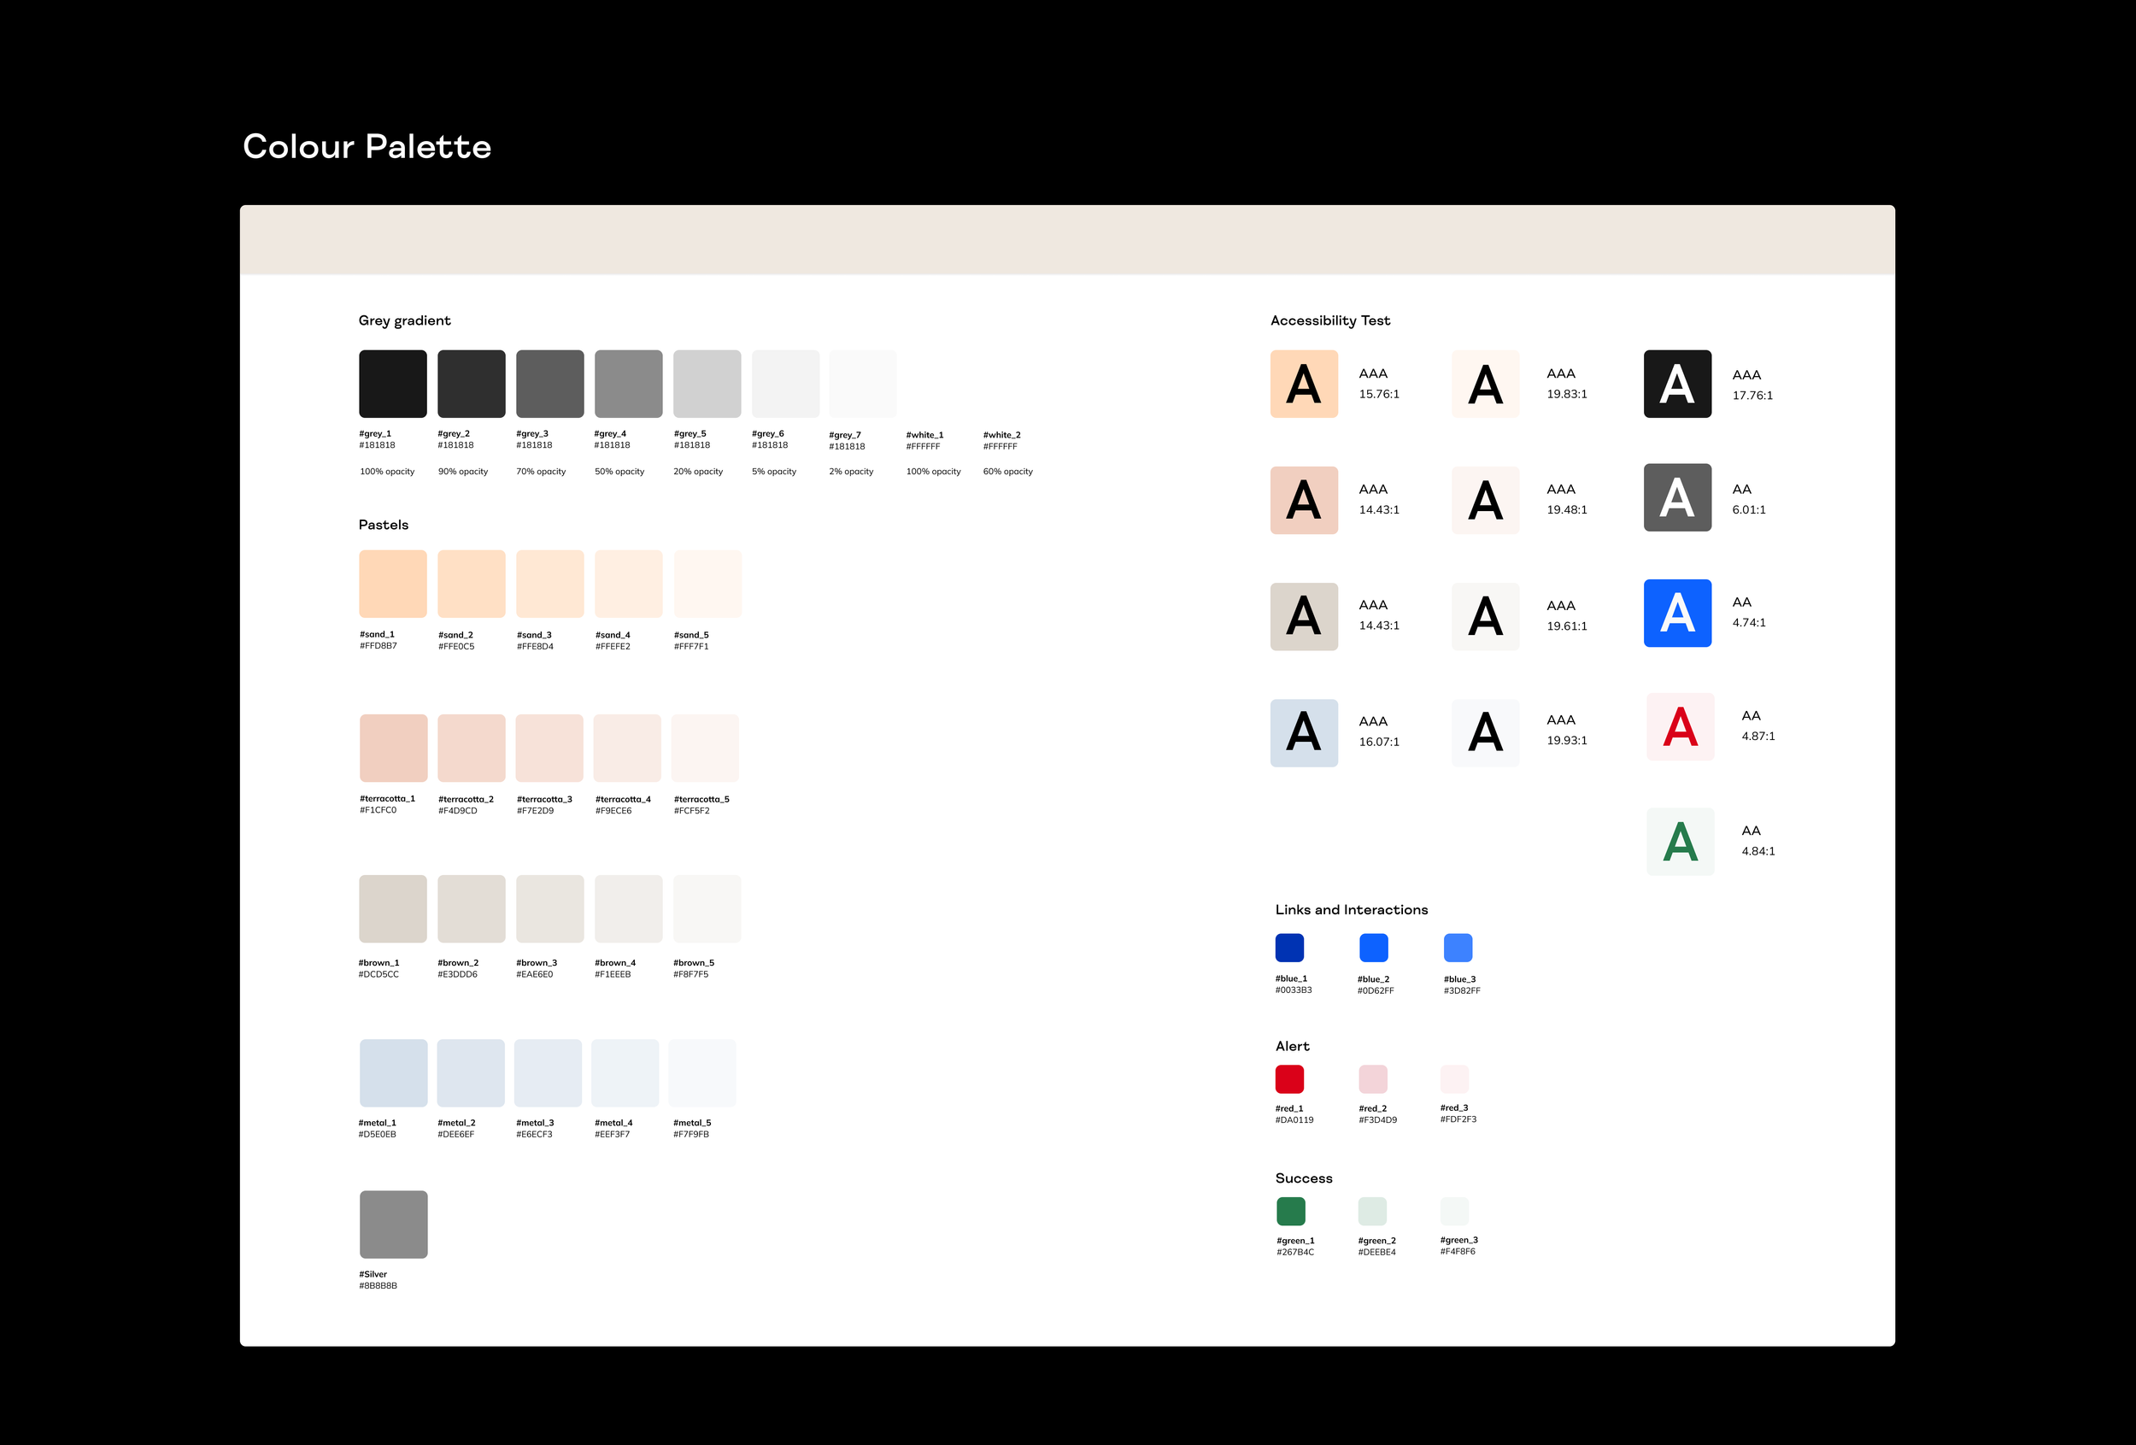Viewport: 2136px width, 1445px height.
Task: Click the red_3 light pink swatch
Action: pyautogui.click(x=1454, y=1079)
